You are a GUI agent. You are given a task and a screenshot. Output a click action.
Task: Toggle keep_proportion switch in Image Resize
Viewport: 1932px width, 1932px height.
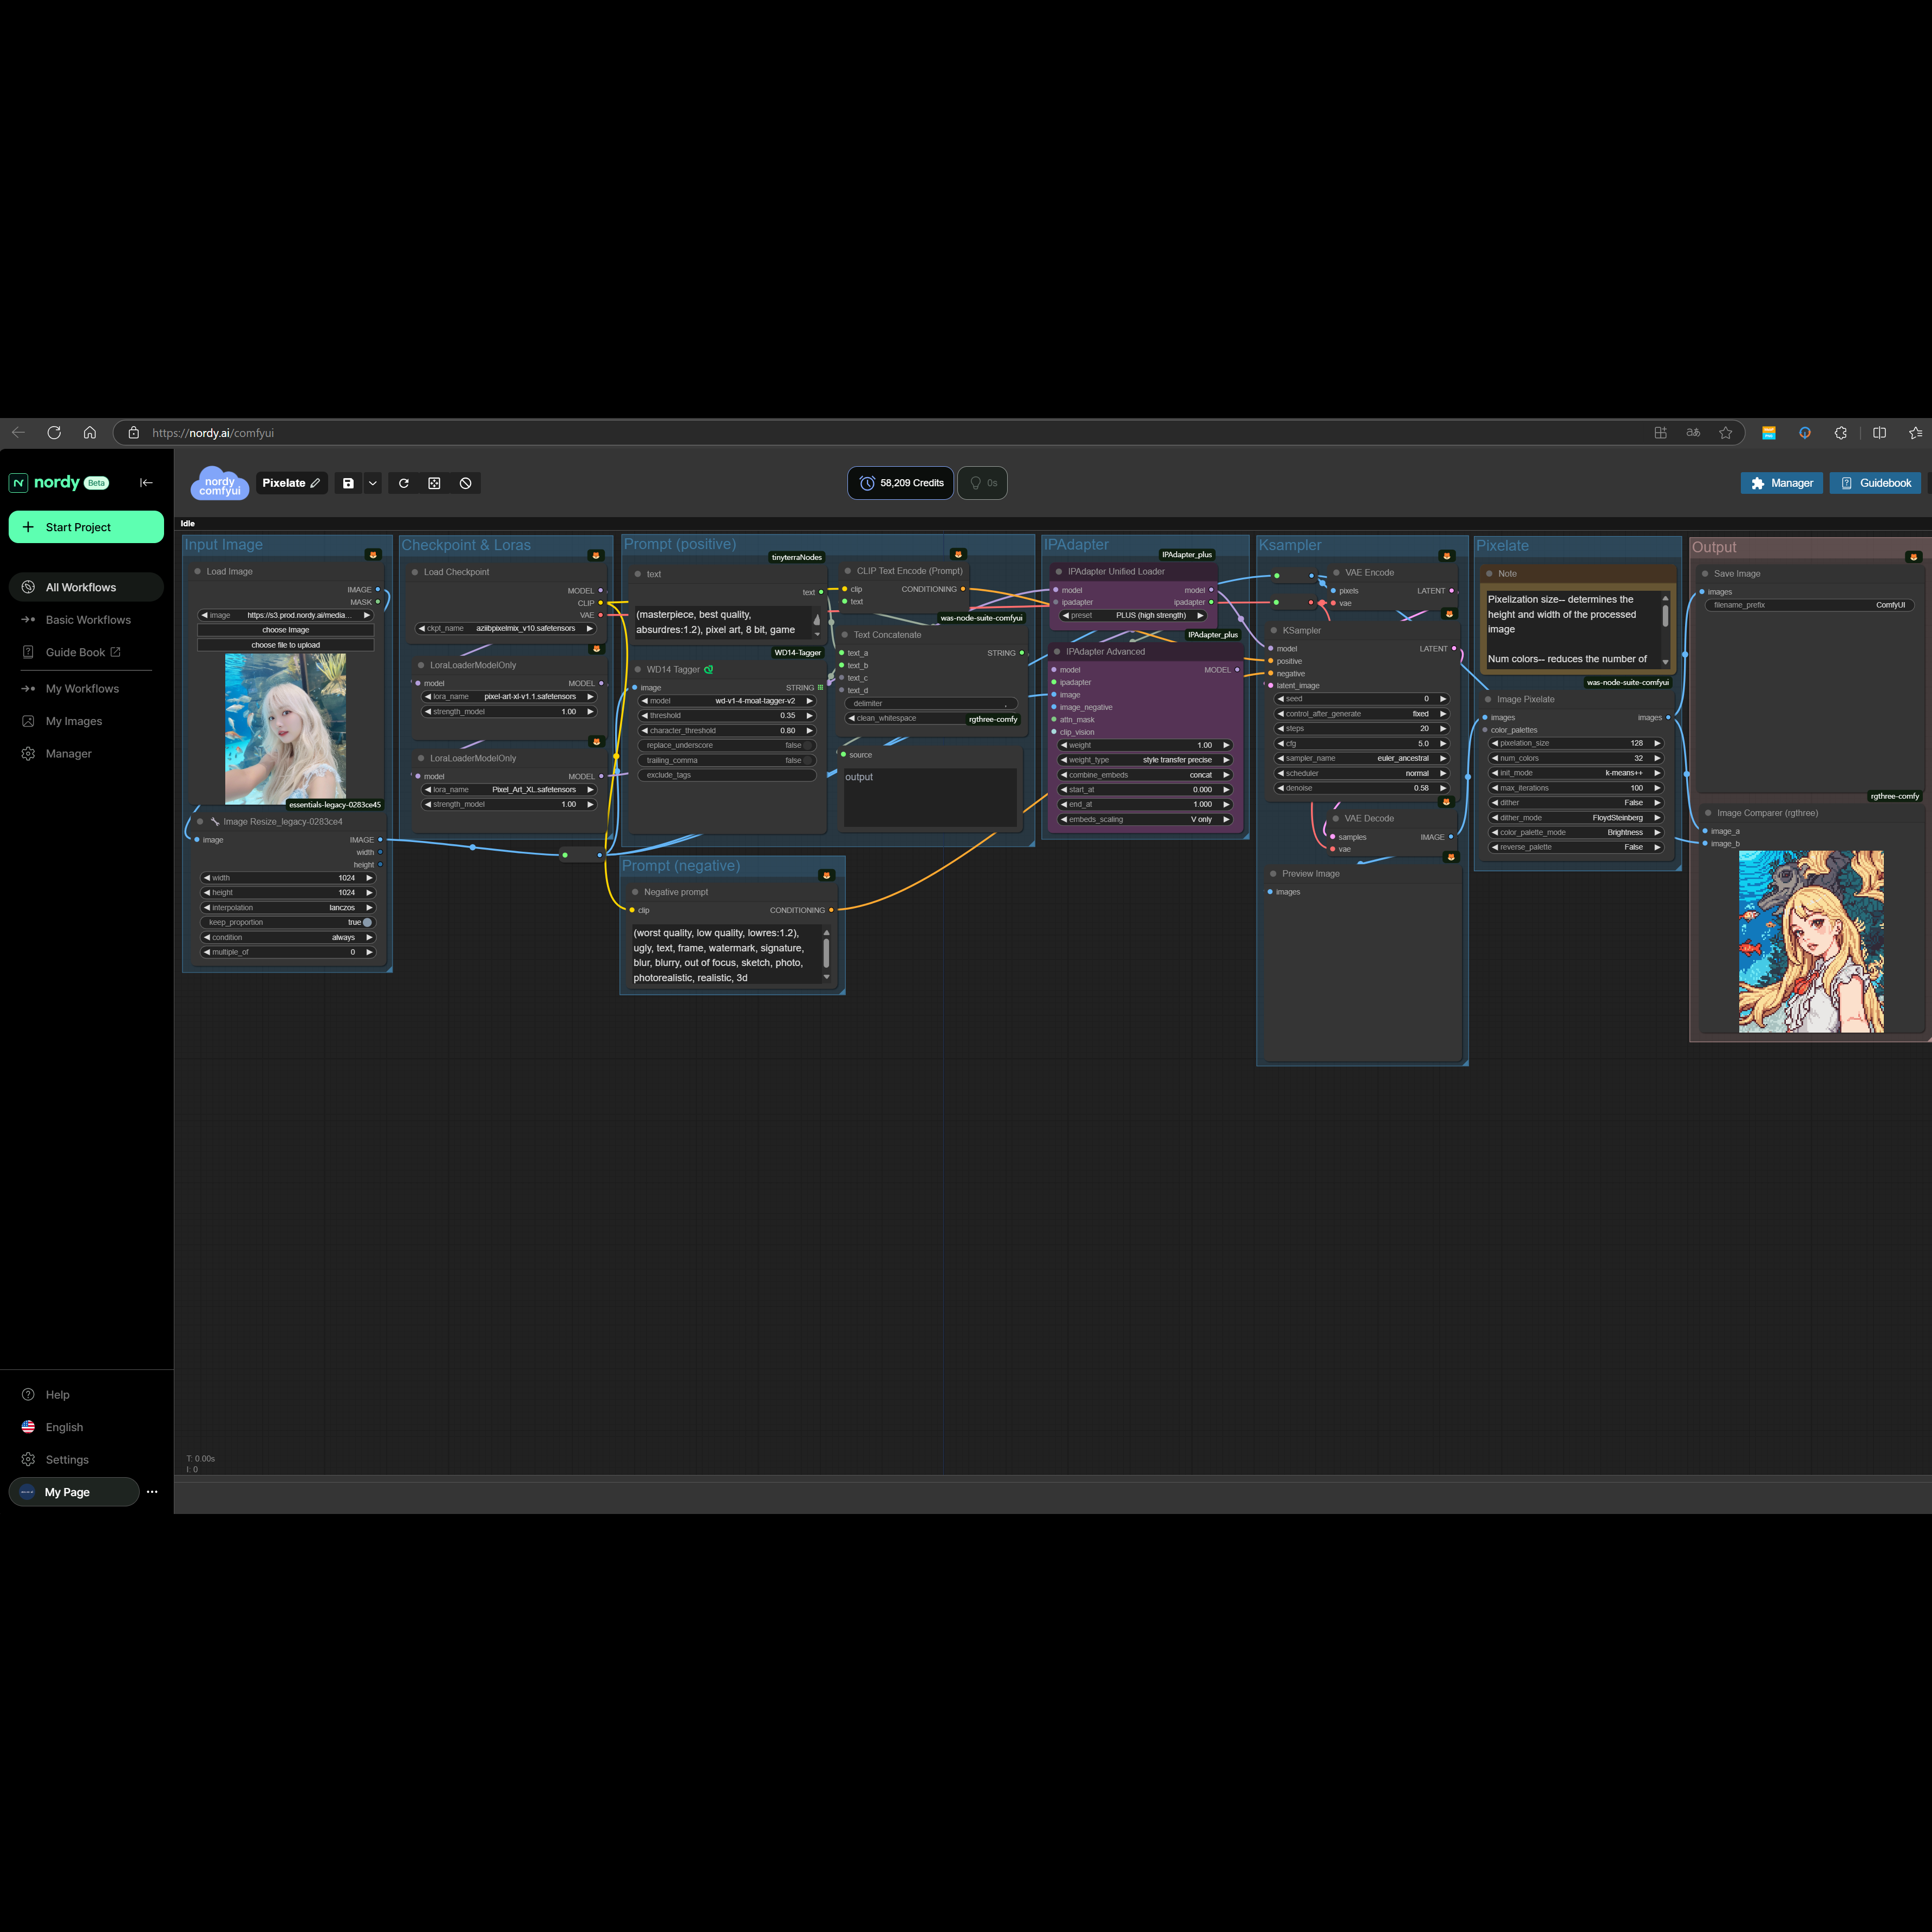[366, 923]
